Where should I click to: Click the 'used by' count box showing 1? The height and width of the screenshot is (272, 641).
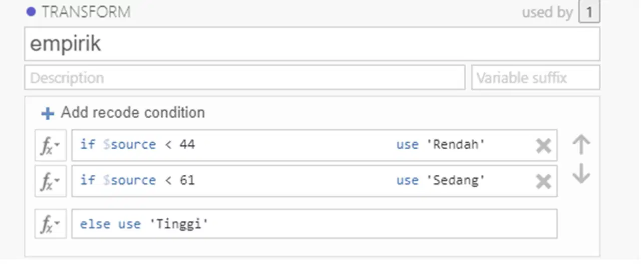(589, 12)
